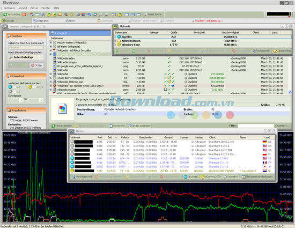
Task: Select BearShare Lite 5.2.3.5 host row
Action: (x=172, y=142)
